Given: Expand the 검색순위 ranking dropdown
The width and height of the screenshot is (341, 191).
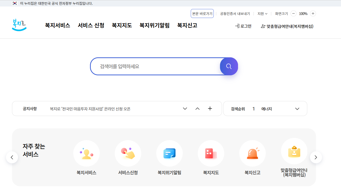Looking at the screenshot, I should [x=297, y=109].
